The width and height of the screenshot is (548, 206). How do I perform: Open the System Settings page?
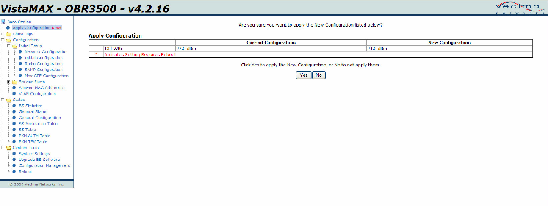(x=34, y=154)
